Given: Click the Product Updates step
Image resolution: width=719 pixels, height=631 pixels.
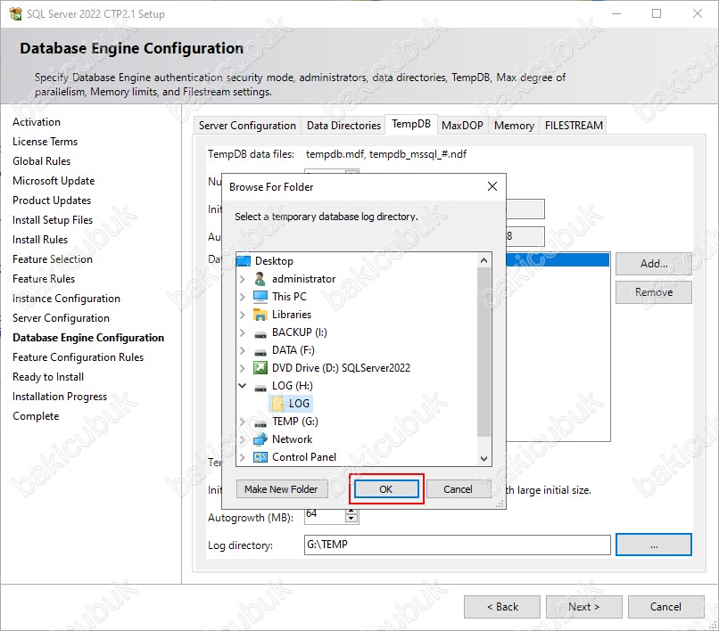Looking at the screenshot, I should pyautogui.click(x=52, y=201).
